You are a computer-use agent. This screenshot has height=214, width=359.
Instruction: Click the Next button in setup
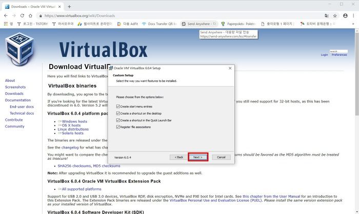click(x=198, y=157)
